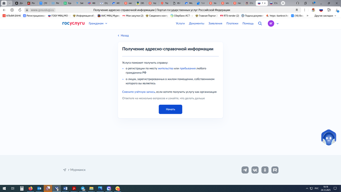The height and width of the screenshot is (192, 341).
Task: Expand the profile menu chevron
Action: (x=278, y=23)
